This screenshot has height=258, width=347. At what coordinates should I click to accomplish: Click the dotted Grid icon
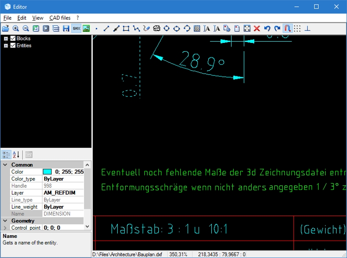coord(297,28)
